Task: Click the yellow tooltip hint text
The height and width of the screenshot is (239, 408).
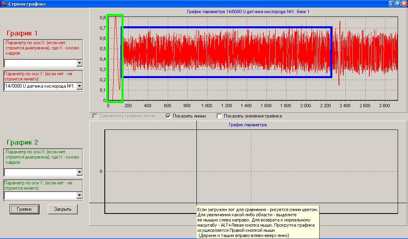Action: (x=257, y=222)
